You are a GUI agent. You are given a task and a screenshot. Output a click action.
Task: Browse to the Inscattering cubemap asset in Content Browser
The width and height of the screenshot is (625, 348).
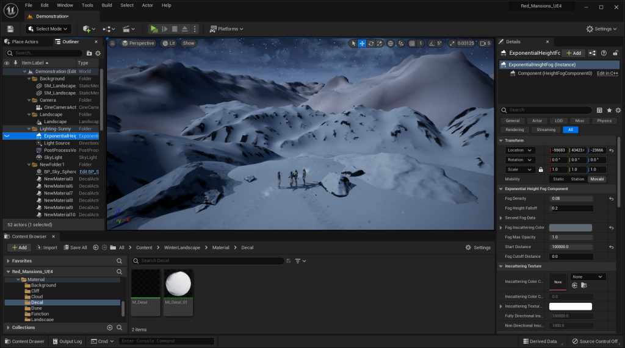tap(584, 285)
